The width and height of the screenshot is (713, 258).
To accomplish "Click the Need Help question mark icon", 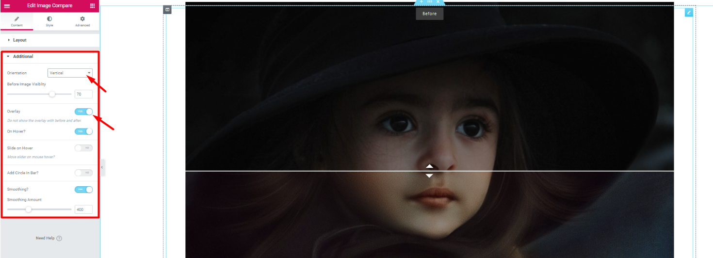I will (x=59, y=238).
